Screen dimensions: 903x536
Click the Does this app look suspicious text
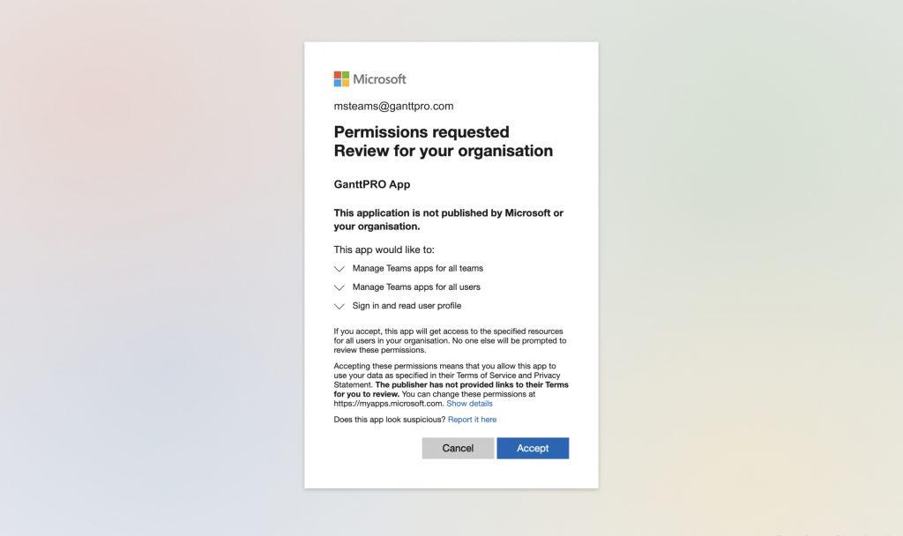[x=389, y=420]
